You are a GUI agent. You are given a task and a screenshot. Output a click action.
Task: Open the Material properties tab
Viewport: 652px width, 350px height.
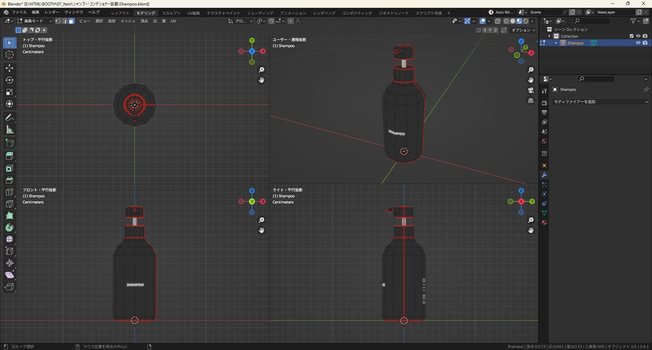click(544, 223)
